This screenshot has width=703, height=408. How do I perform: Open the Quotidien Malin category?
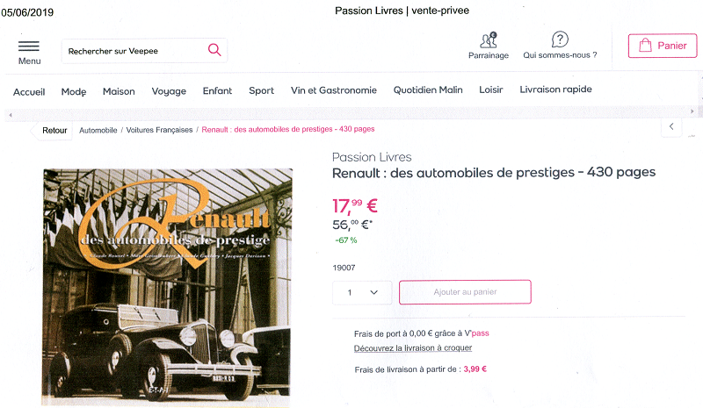coord(428,89)
